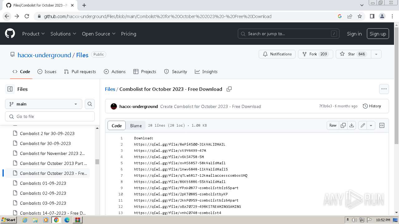Open a new browser tab
Image resolution: width=399 pixels, height=224 pixels.
84,5
